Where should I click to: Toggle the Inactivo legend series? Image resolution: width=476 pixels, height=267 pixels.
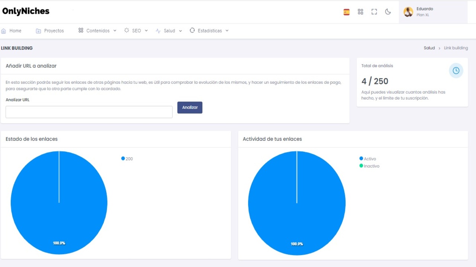click(369, 166)
